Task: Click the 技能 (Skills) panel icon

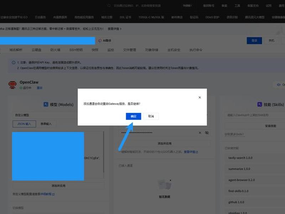Action: coord(260,104)
